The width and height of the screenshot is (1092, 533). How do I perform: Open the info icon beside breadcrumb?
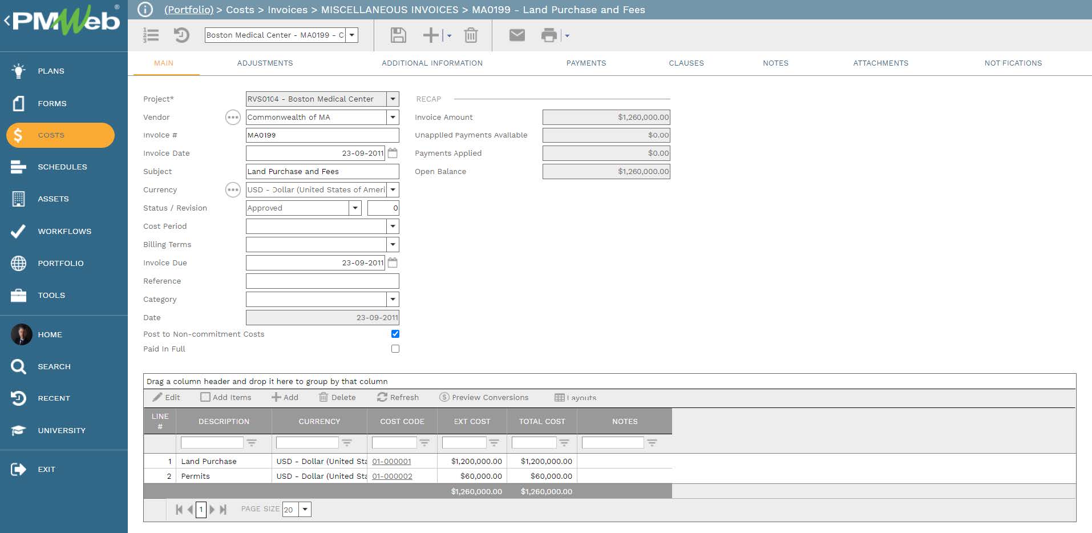coord(145,10)
